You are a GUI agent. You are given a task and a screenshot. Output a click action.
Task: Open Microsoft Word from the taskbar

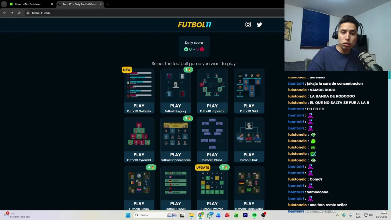[x=218, y=215]
